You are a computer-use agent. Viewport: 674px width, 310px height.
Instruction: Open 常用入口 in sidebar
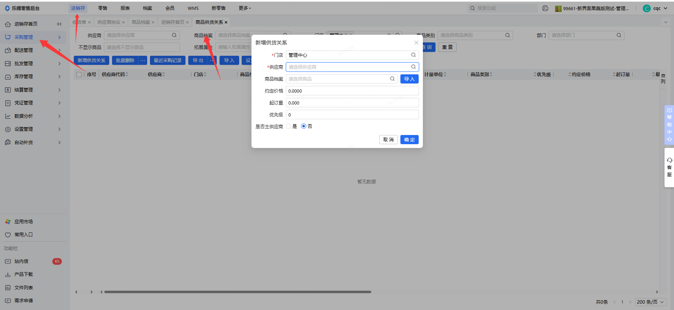(x=24, y=235)
